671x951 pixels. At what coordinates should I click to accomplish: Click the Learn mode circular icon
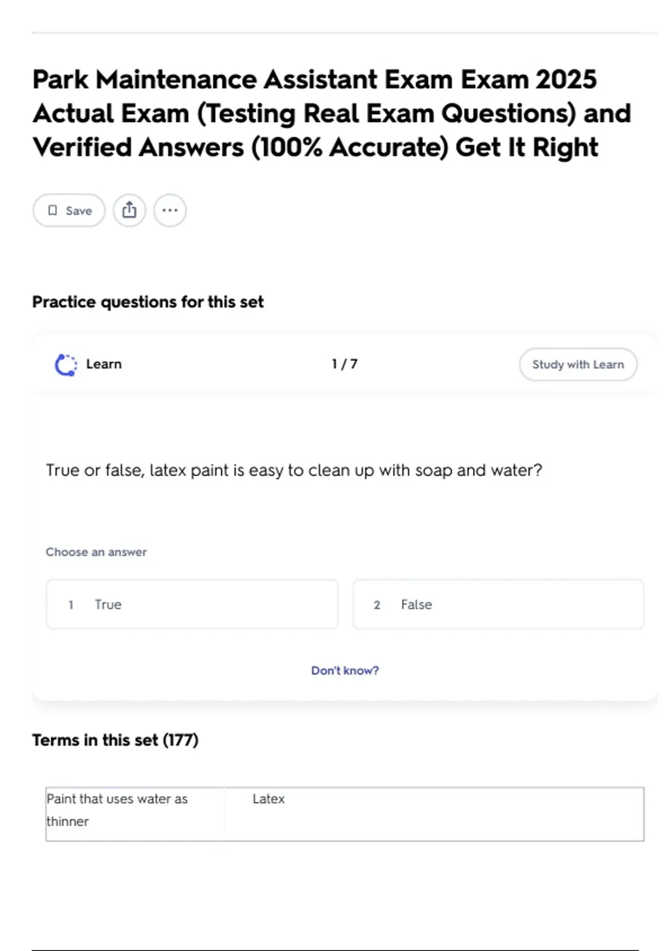point(66,365)
